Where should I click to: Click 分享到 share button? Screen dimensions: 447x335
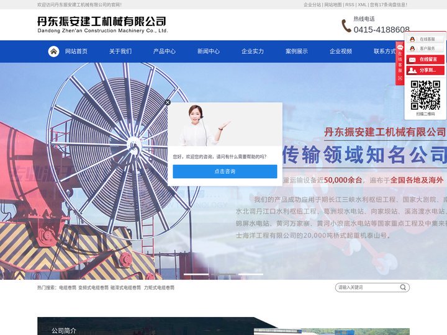click(x=425, y=70)
